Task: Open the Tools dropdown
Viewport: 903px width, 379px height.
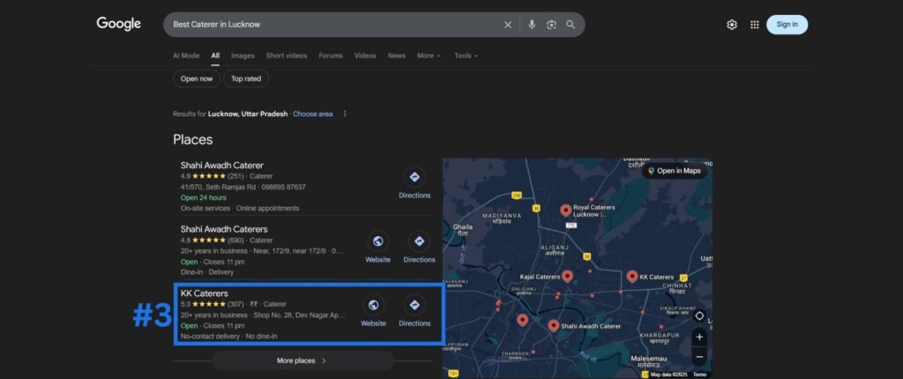Action: click(x=466, y=56)
